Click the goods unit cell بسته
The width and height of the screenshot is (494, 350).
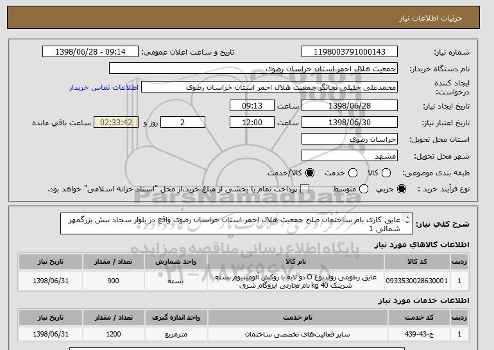point(176,281)
